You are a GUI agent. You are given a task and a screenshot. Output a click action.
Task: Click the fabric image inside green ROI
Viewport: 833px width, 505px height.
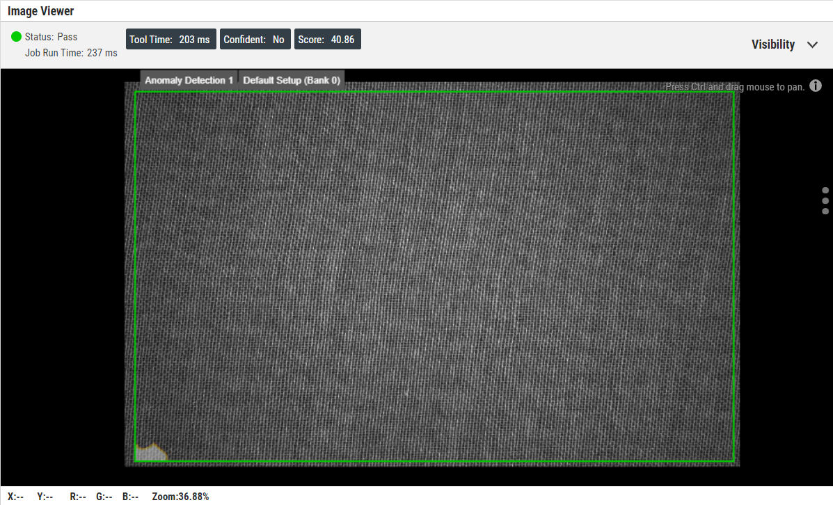click(434, 276)
